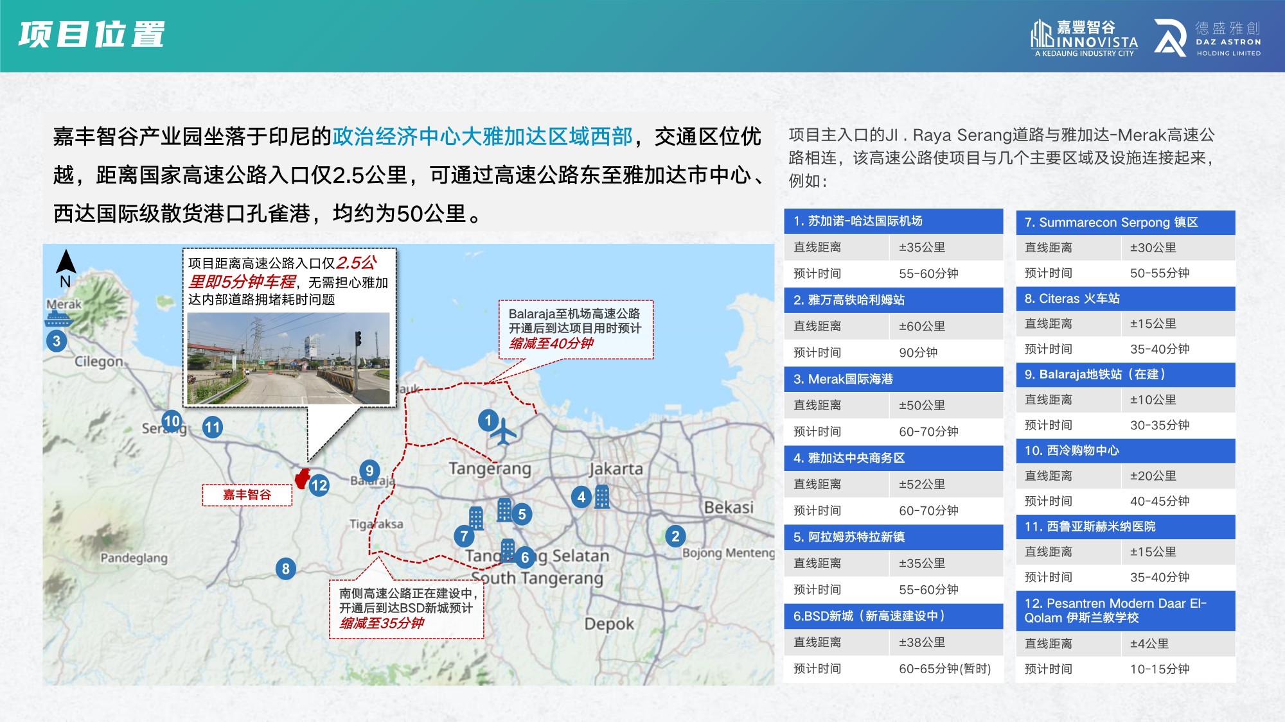The height and width of the screenshot is (722, 1285).
Task: Click the Balaraja至机场高速公路 callout box
Action: (x=576, y=329)
